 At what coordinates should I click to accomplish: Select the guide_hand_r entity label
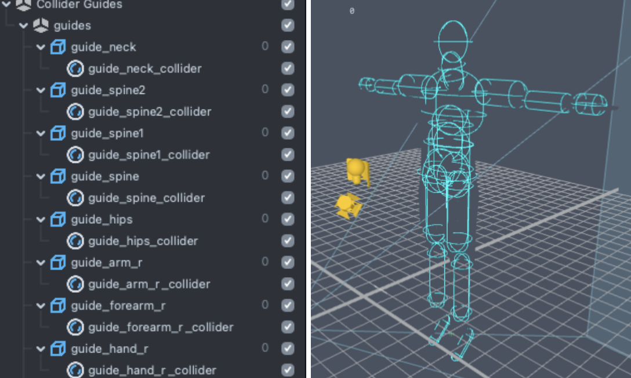pos(110,348)
